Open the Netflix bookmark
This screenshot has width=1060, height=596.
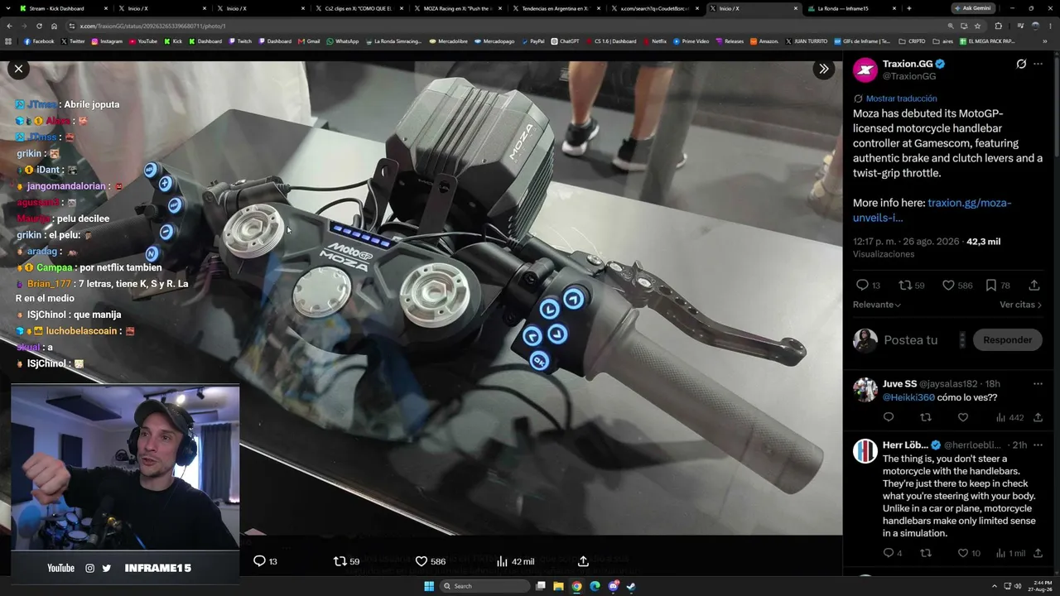pos(654,41)
